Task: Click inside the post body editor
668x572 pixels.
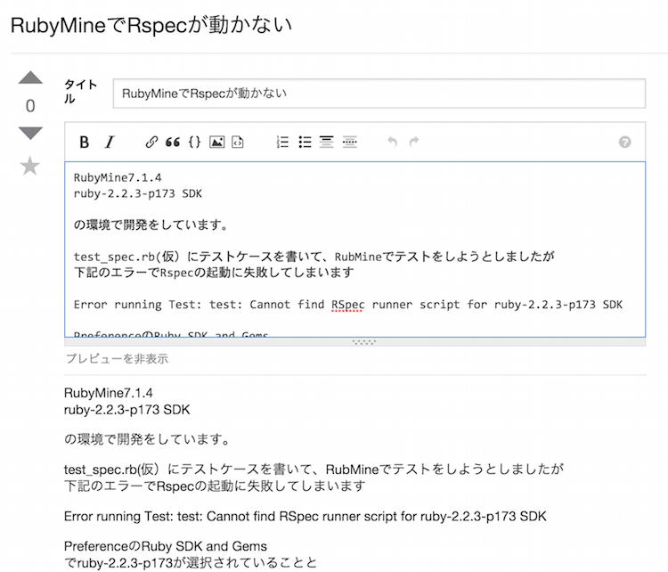Action: coord(354,249)
